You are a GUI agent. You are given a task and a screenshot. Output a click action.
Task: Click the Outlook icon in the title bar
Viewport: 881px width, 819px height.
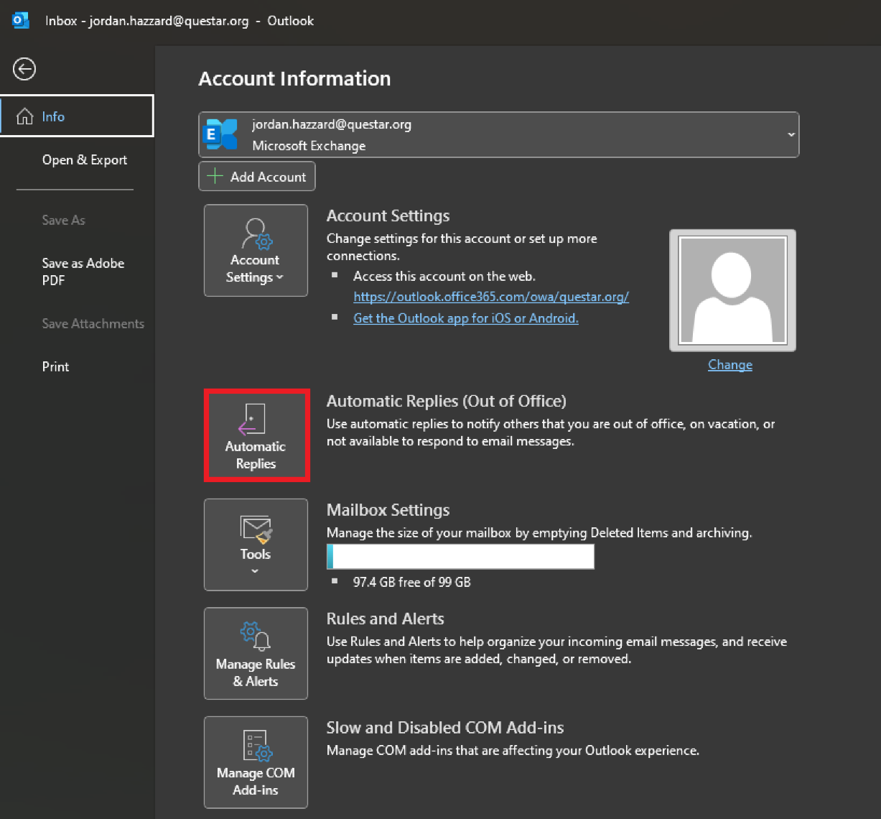click(x=21, y=20)
